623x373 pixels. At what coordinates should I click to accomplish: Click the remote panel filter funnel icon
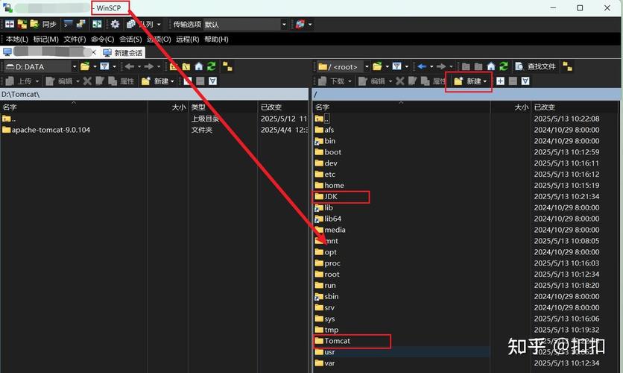pyautogui.click(x=397, y=66)
